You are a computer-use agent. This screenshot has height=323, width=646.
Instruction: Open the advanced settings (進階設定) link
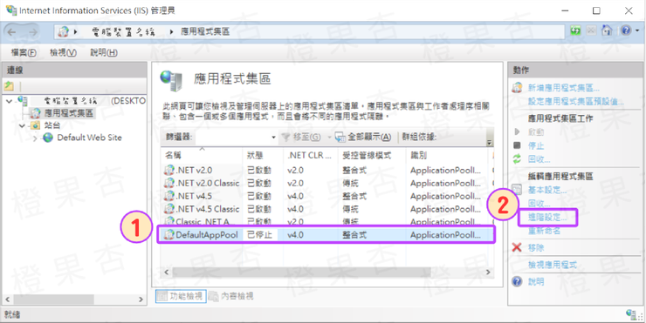[x=547, y=218]
